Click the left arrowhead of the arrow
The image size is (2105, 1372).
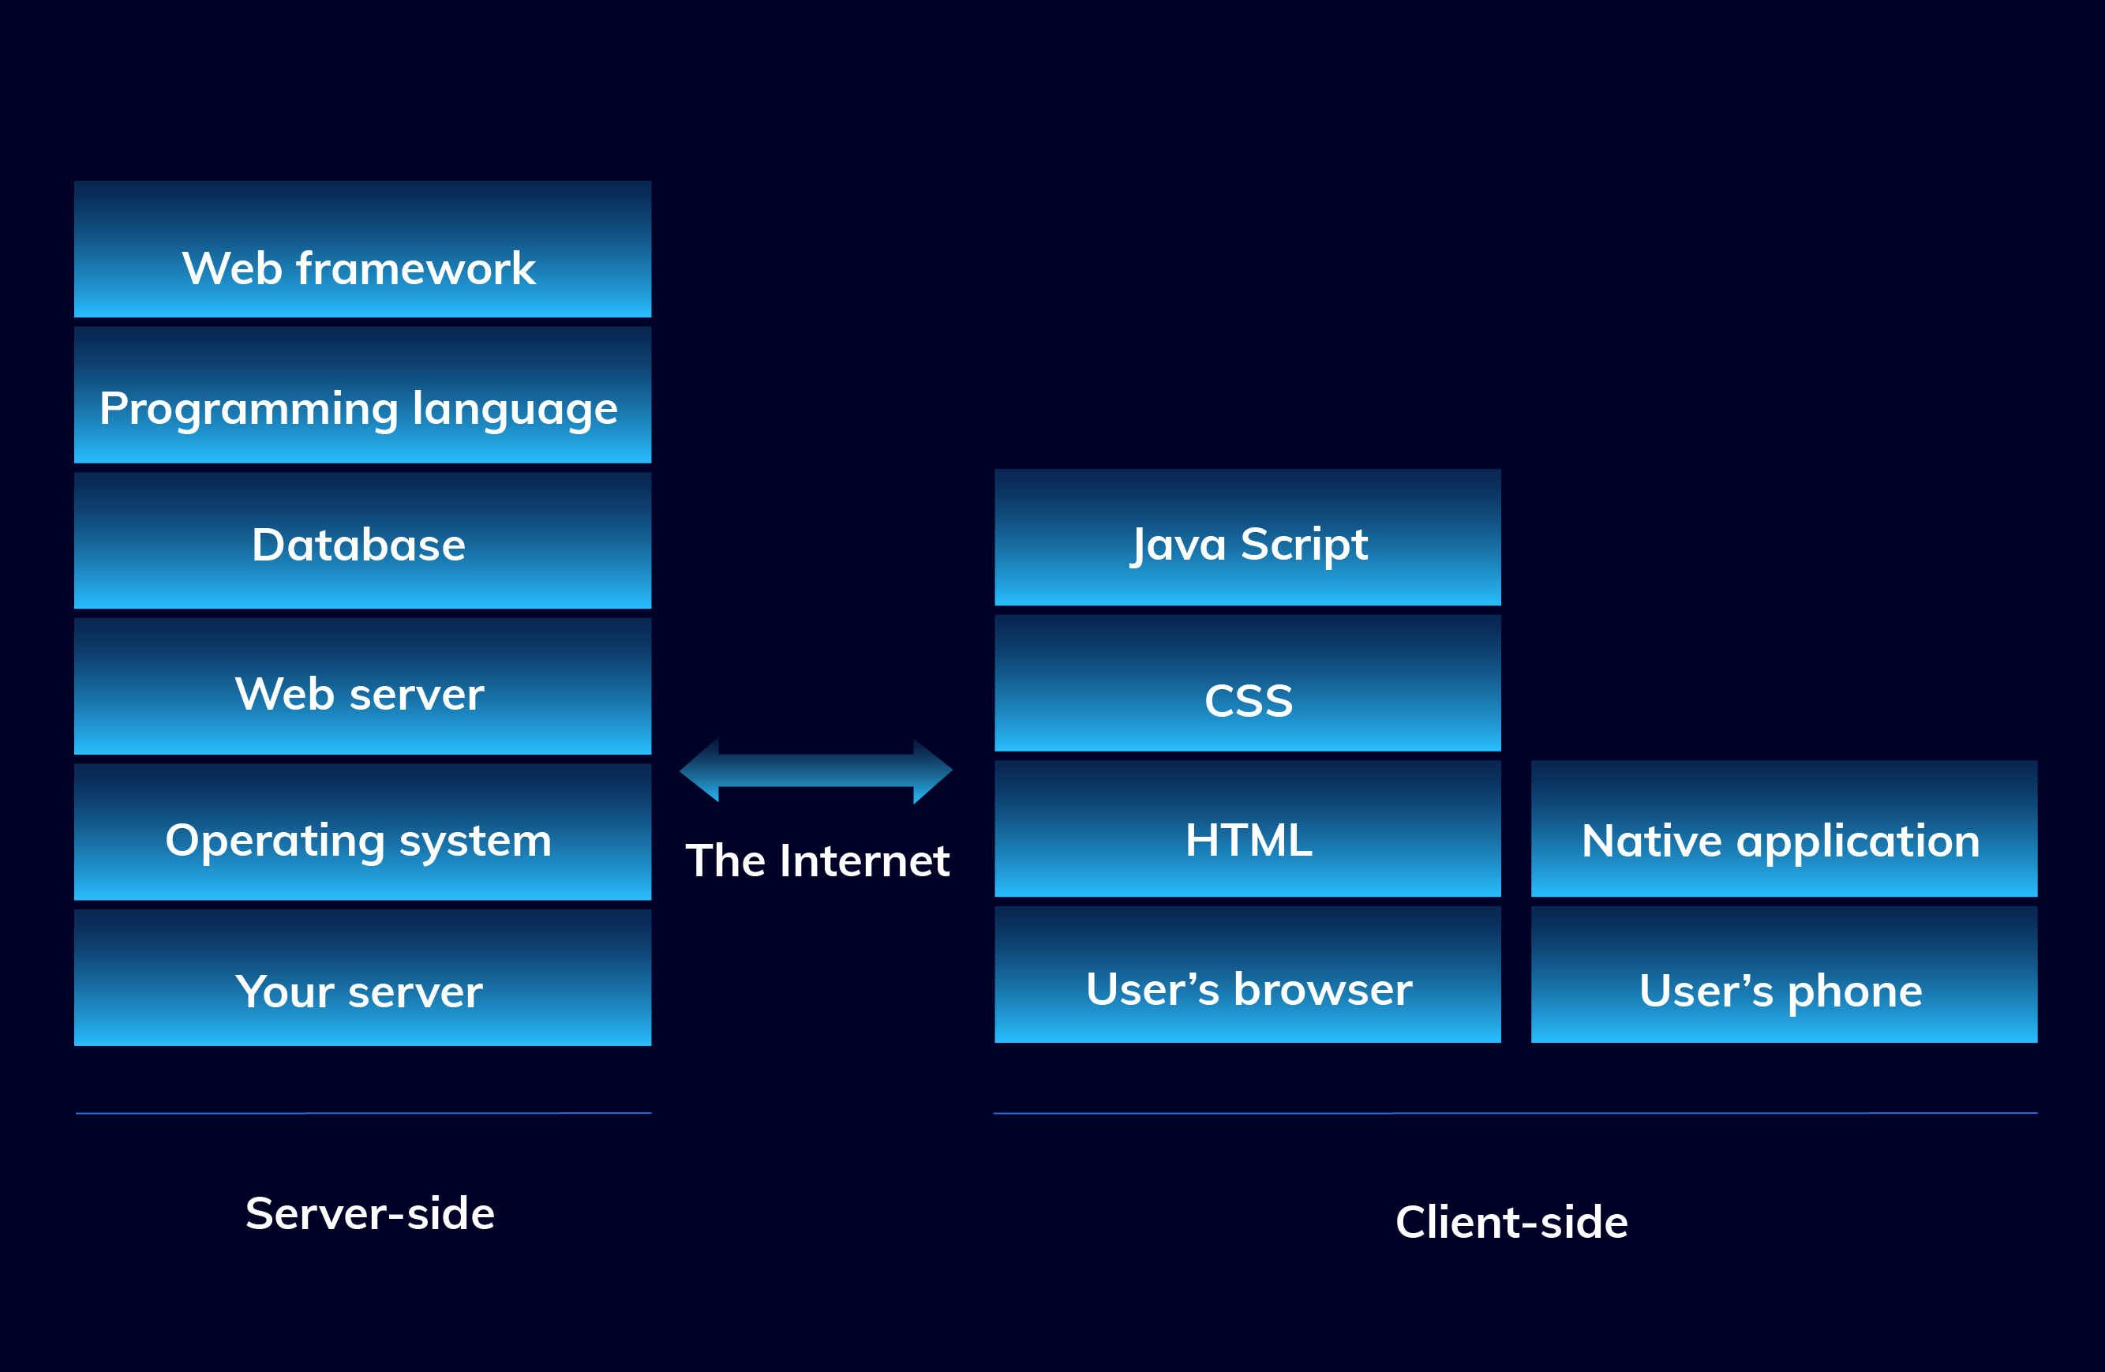702,770
